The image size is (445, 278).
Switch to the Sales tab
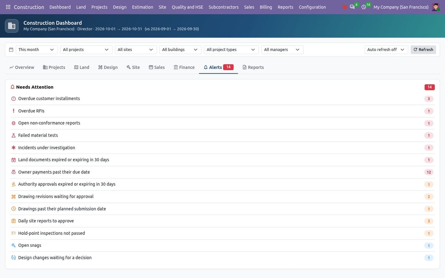point(157,67)
